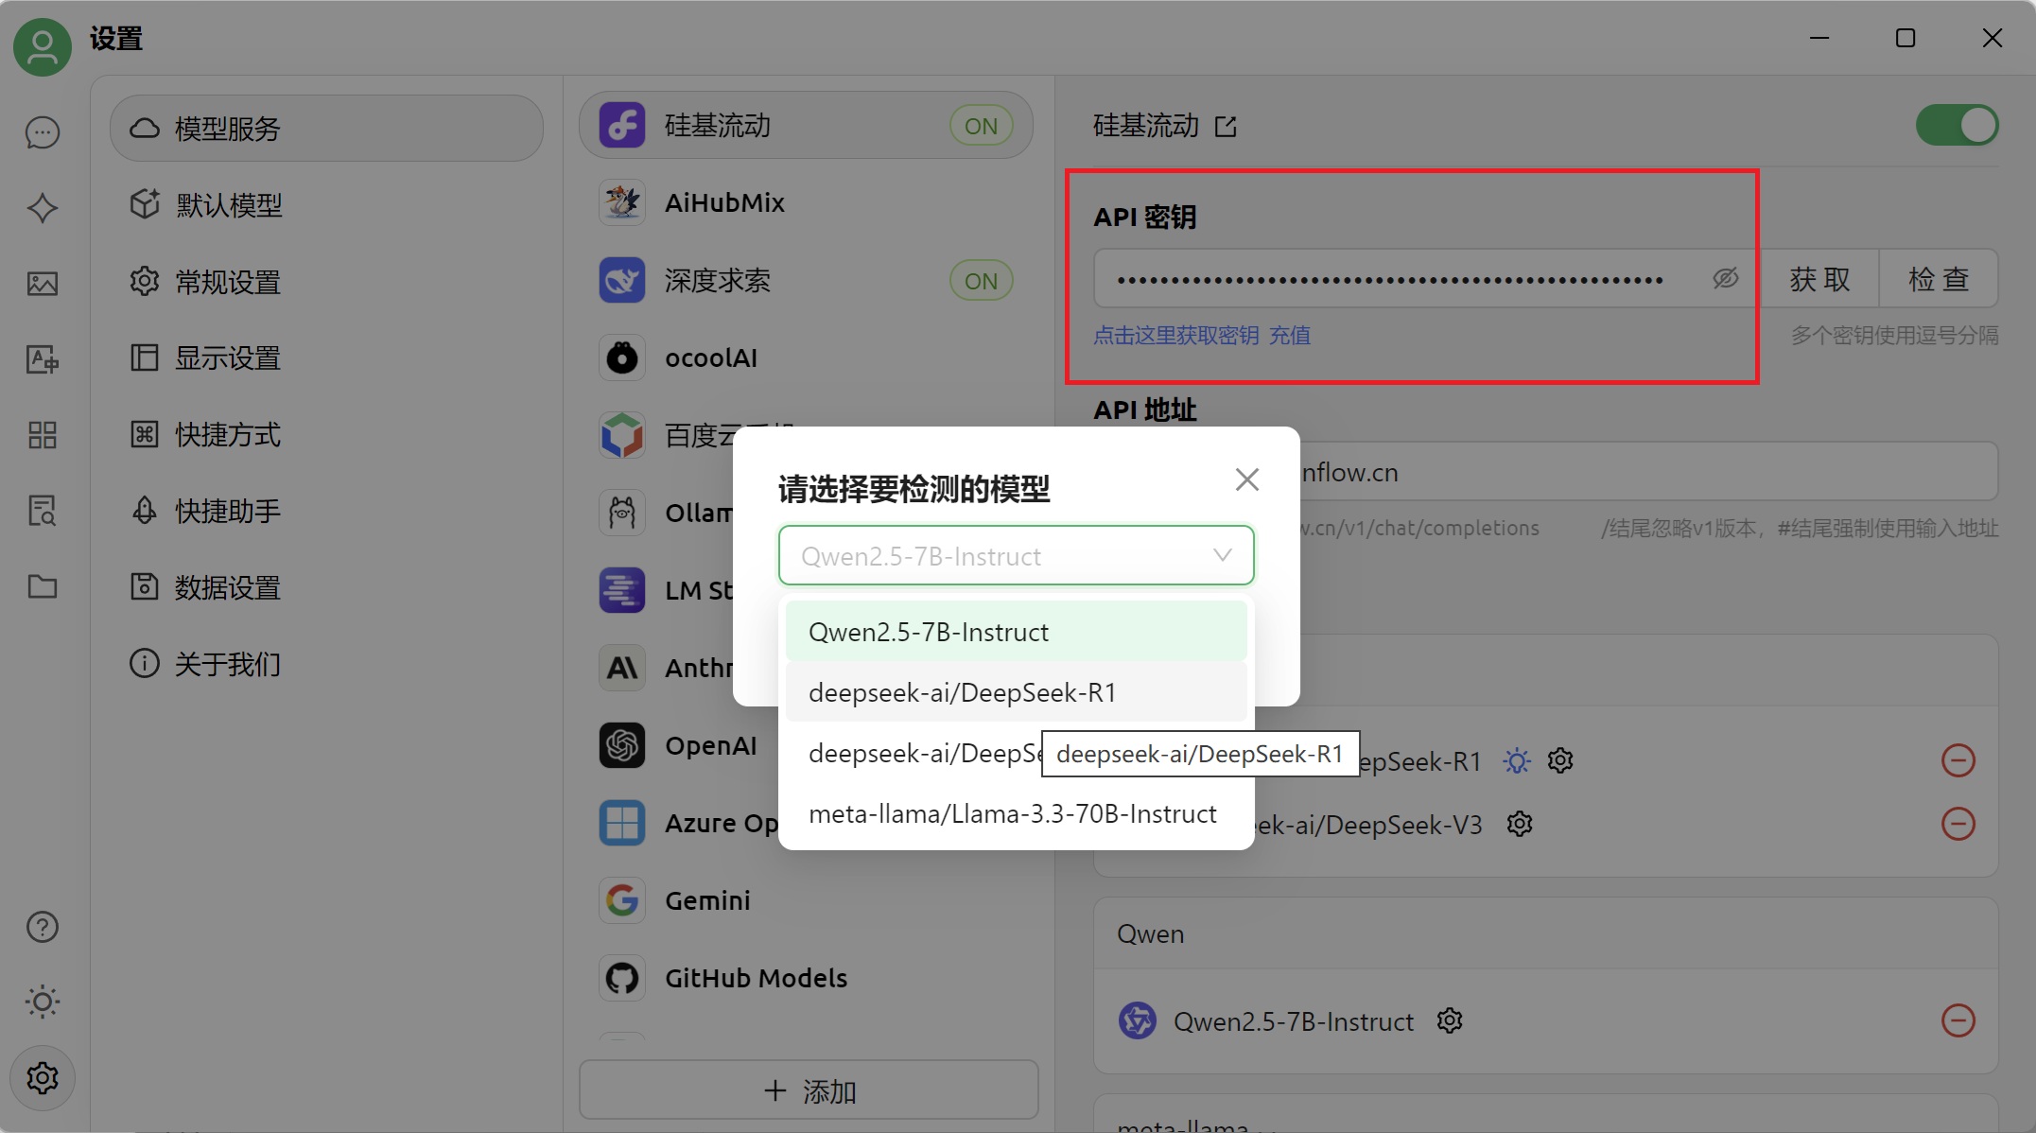This screenshot has height=1133, width=2036.
Task: Toggle API key visibility eye icon
Action: [x=1725, y=278]
